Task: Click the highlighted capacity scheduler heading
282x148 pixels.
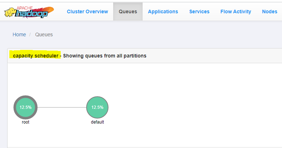Action: [35, 56]
